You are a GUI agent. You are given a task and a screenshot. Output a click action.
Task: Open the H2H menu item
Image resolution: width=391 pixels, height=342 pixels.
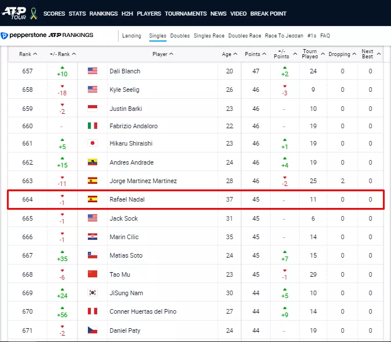click(127, 13)
